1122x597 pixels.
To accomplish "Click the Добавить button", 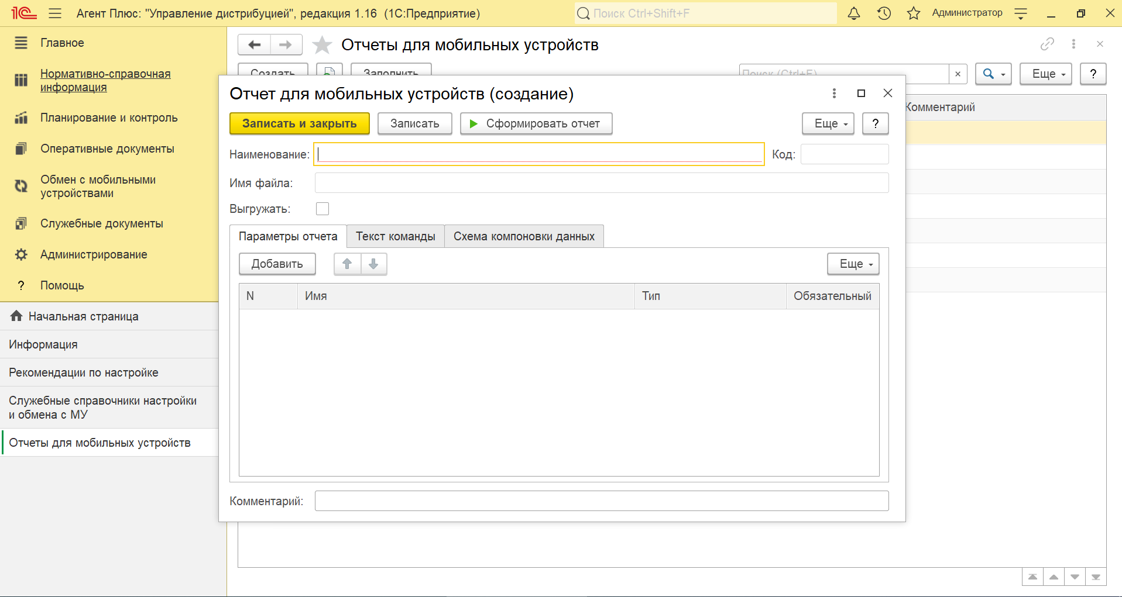I will tap(277, 264).
